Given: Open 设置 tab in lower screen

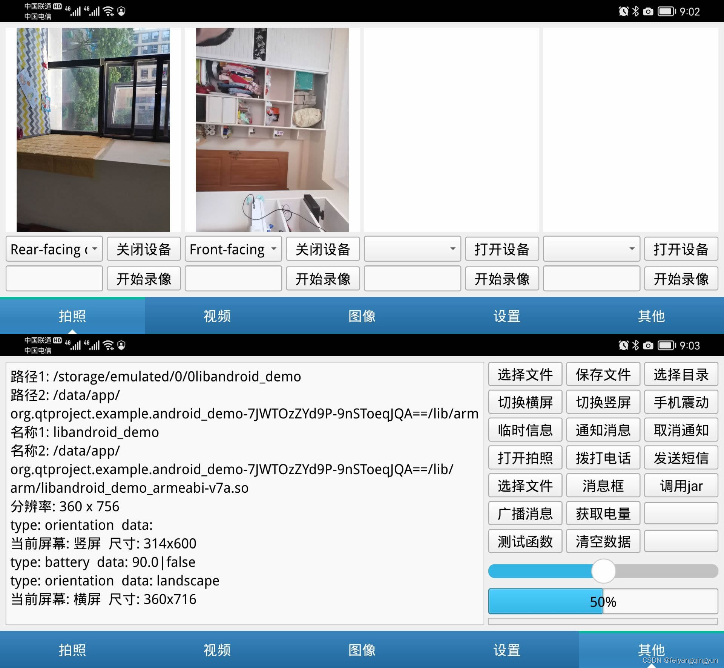Looking at the screenshot, I should pos(507,650).
